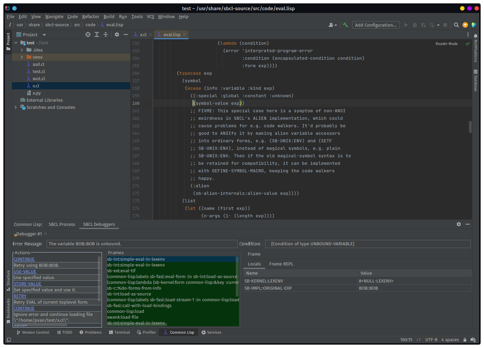
Task: Open editor tabs more-options menu
Action: 468,34
